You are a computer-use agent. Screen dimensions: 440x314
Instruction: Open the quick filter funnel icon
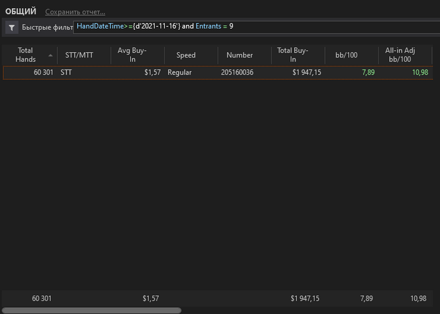coord(12,28)
